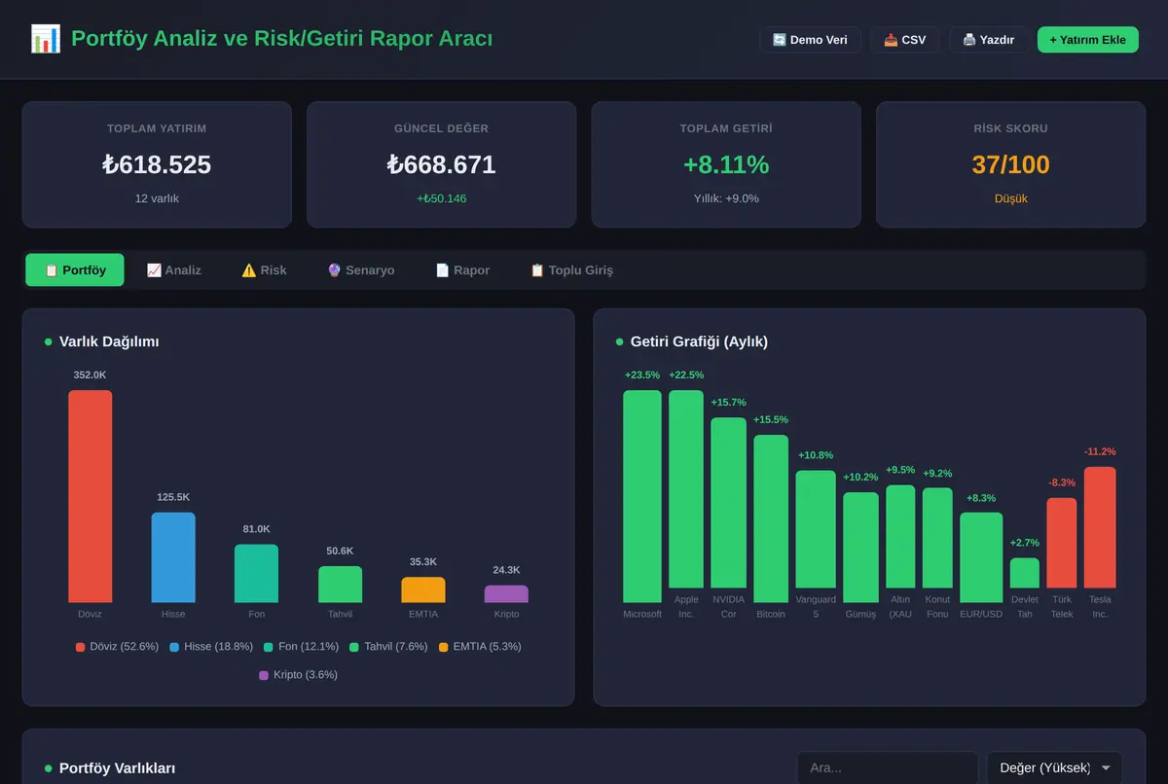This screenshot has height=784, width=1168.
Task: Click the ₺668.671 current value figure
Action: pyautogui.click(x=441, y=165)
